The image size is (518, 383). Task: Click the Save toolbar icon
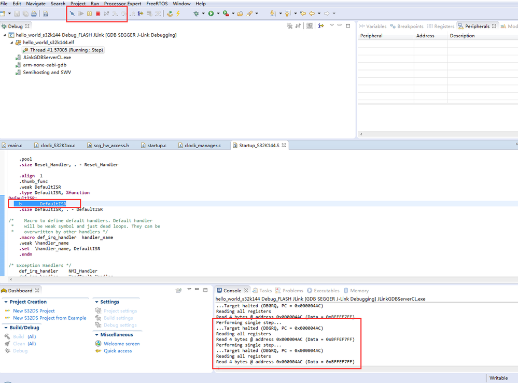click(17, 13)
